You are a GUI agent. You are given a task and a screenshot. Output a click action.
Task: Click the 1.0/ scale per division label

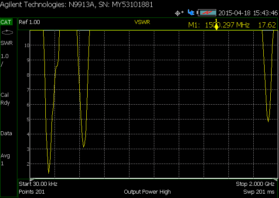[5, 60]
